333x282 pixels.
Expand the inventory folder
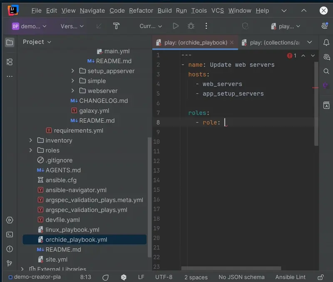pos(31,140)
